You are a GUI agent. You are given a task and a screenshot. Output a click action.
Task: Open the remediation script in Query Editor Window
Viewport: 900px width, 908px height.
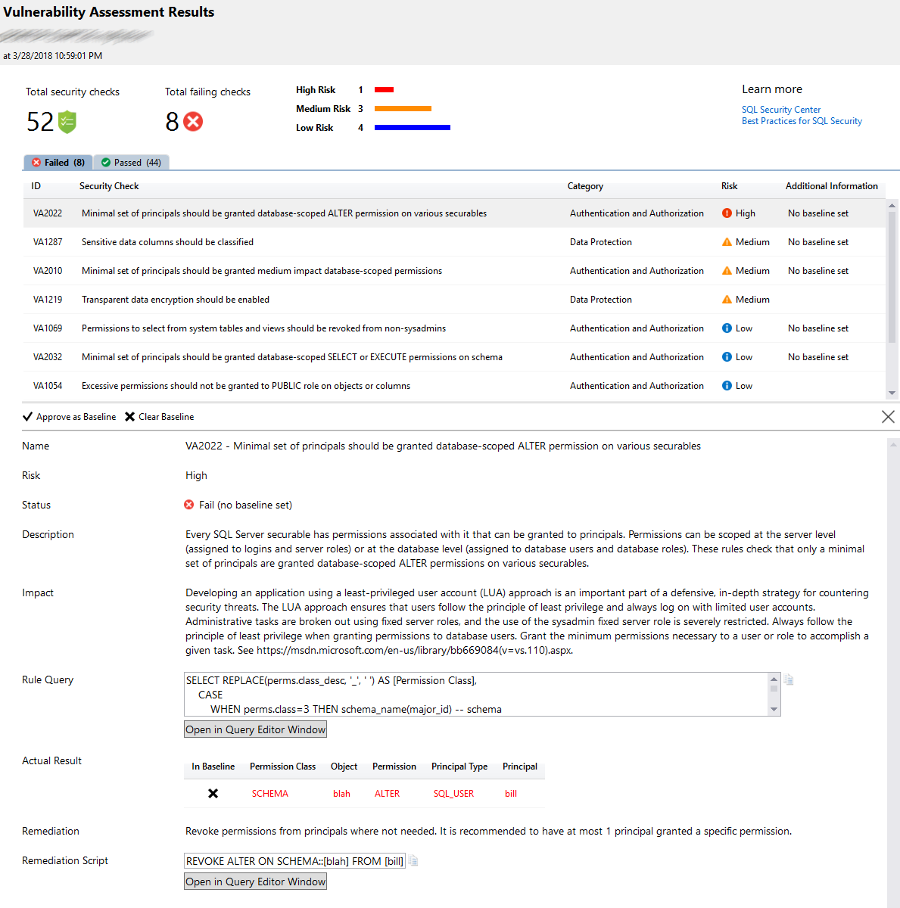[x=255, y=881]
